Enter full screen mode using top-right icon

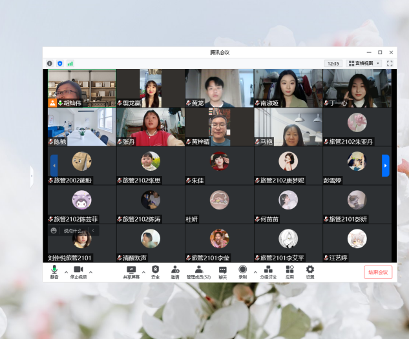pos(390,64)
